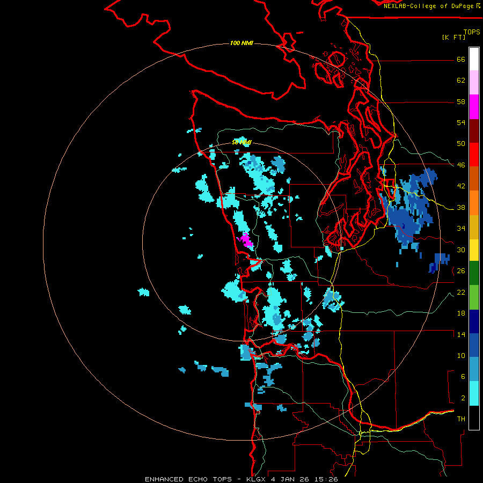Click the 6 legend value
The width and height of the screenshot is (483, 483).
click(463, 376)
